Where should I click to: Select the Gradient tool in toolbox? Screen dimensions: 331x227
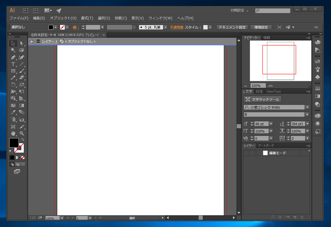pyautogui.click(x=22, y=105)
